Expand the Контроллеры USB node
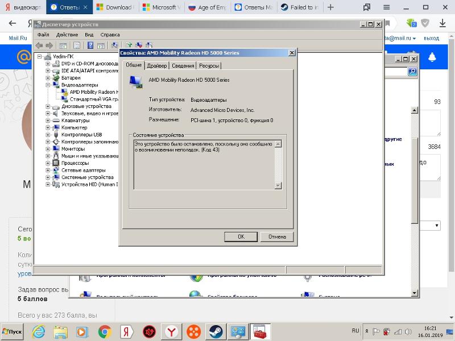This screenshot has height=341, width=455. [x=48, y=135]
